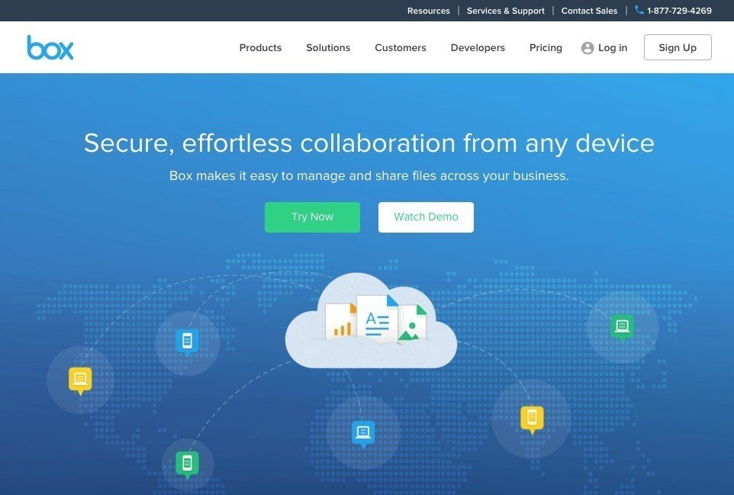The width and height of the screenshot is (734, 495).
Task: Click the bar chart document in the cloud
Action: click(341, 321)
